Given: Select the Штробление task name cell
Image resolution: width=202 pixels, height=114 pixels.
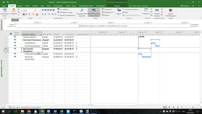Looking at the screenshot, I should point(32,43).
